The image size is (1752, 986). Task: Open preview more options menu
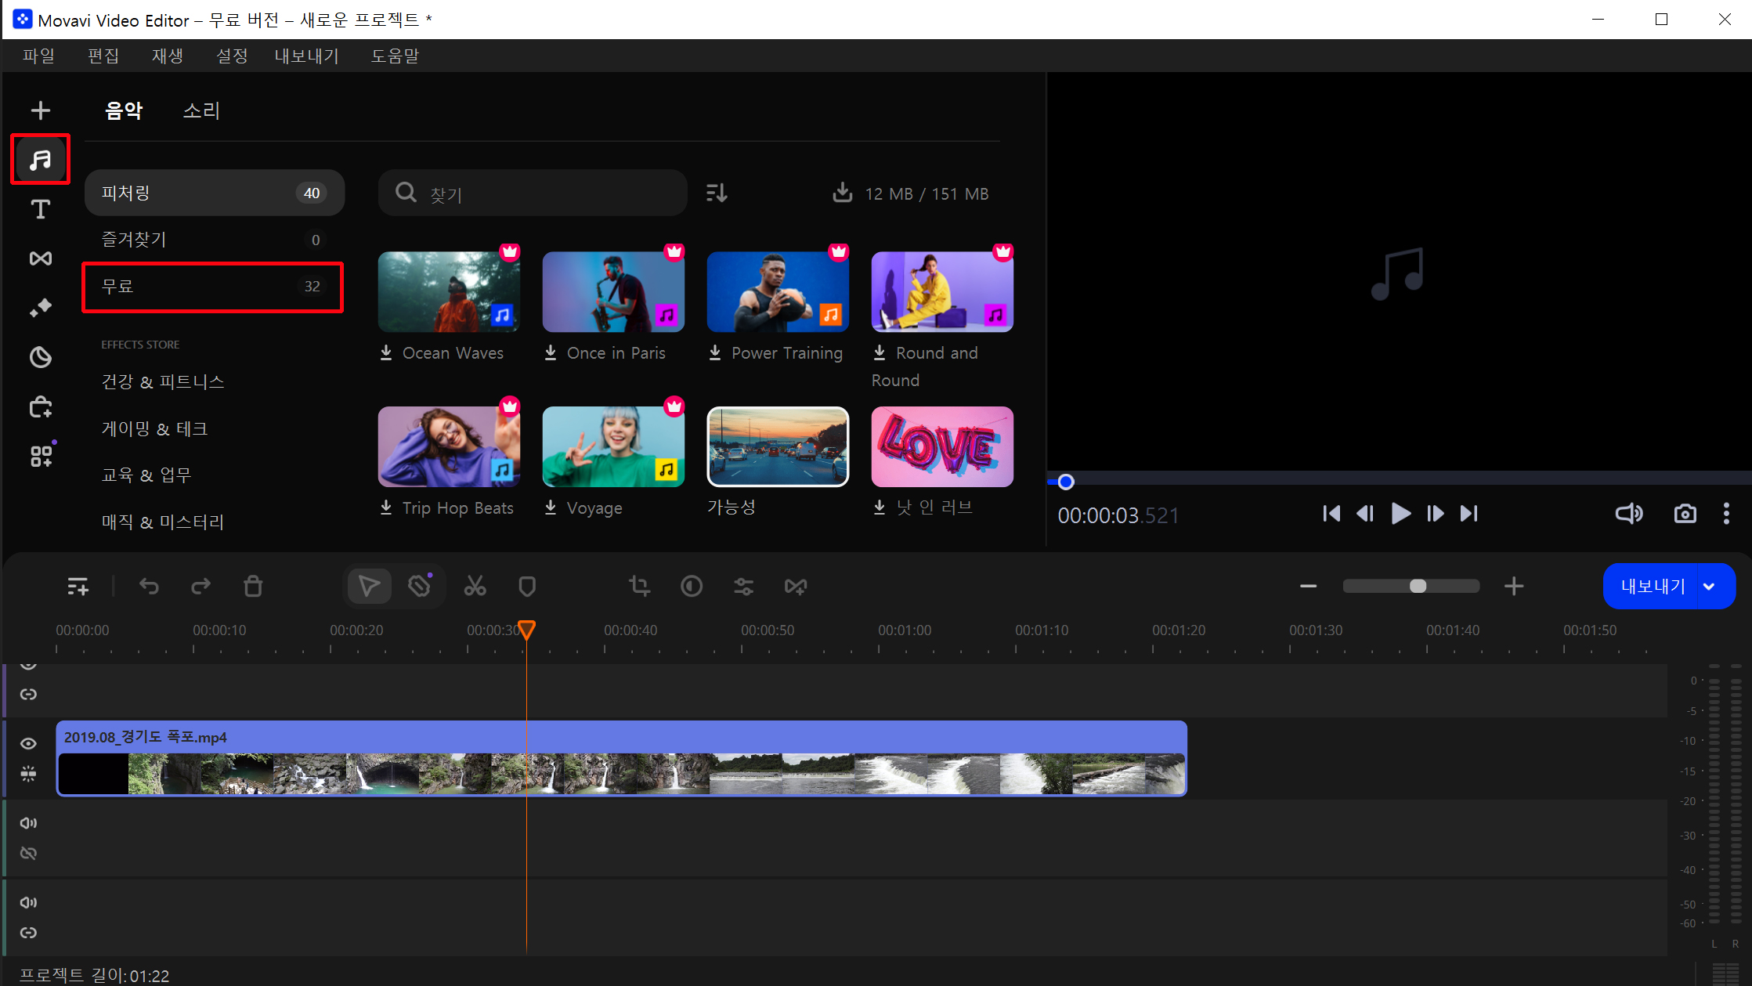[x=1726, y=514]
